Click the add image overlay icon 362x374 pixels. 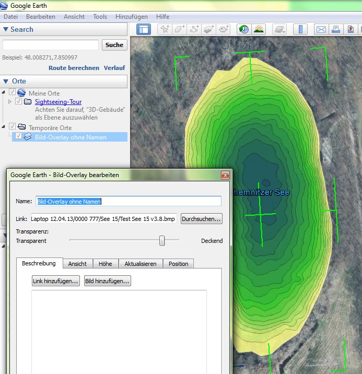tap(209, 29)
